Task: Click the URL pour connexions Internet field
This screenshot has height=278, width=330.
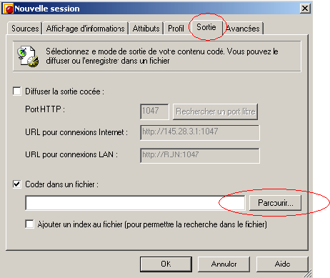Action: point(200,132)
